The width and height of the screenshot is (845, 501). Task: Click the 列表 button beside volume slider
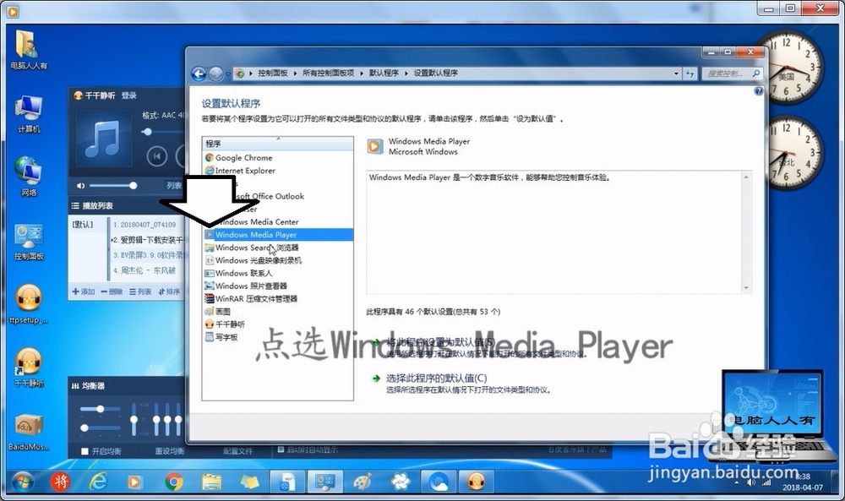(x=173, y=186)
